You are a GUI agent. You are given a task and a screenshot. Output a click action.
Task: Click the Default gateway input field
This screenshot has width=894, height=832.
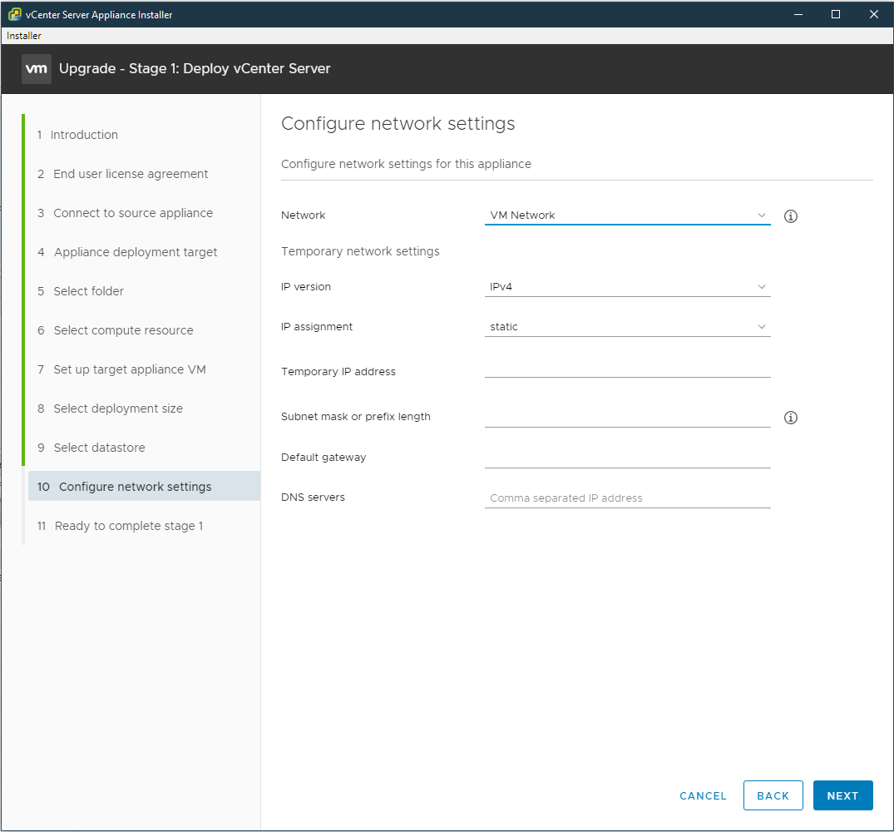627,457
